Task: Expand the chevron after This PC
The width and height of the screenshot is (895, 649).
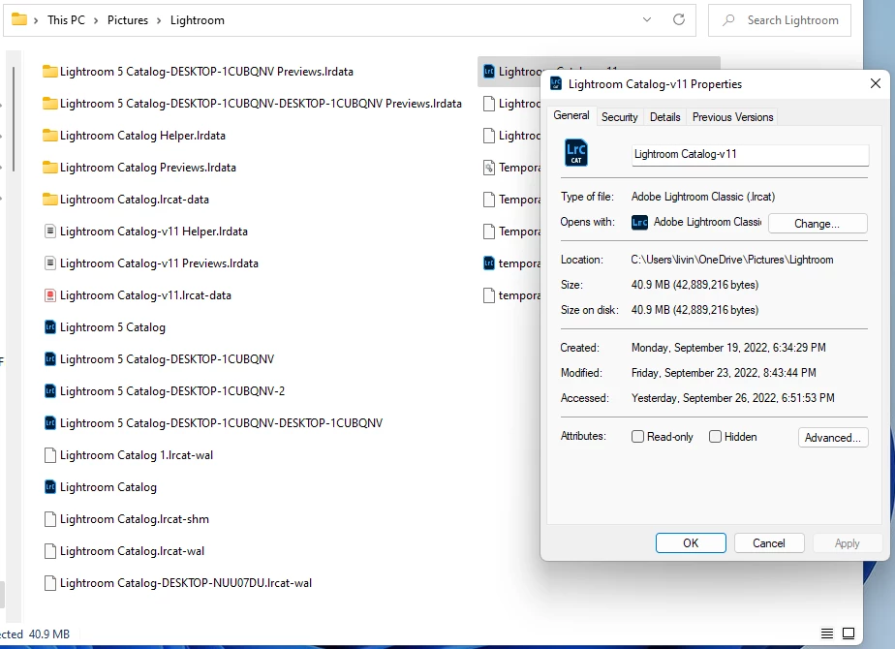Action: coord(96,20)
